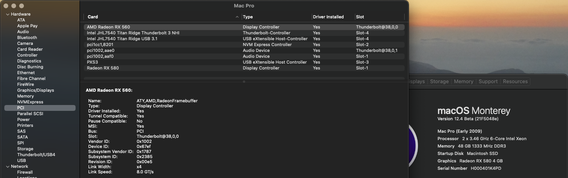568x178 pixels.
Task: Open NVMExpress section
Action: pyautogui.click(x=30, y=102)
